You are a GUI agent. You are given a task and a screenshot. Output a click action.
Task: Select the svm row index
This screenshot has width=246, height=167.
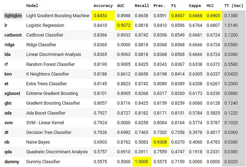(9, 123)
